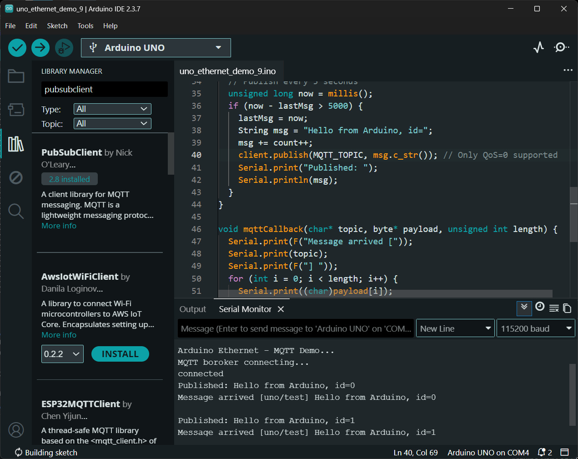Screen dimensions: 578x459
Task: Click the Upload arrow button
Action: (x=40, y=48)
